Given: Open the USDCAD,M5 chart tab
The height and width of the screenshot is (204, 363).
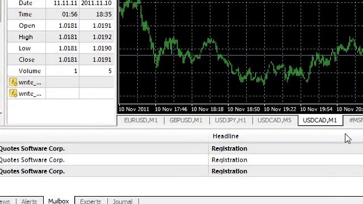Looking at the screenshot, I should [x=275, y=120].
